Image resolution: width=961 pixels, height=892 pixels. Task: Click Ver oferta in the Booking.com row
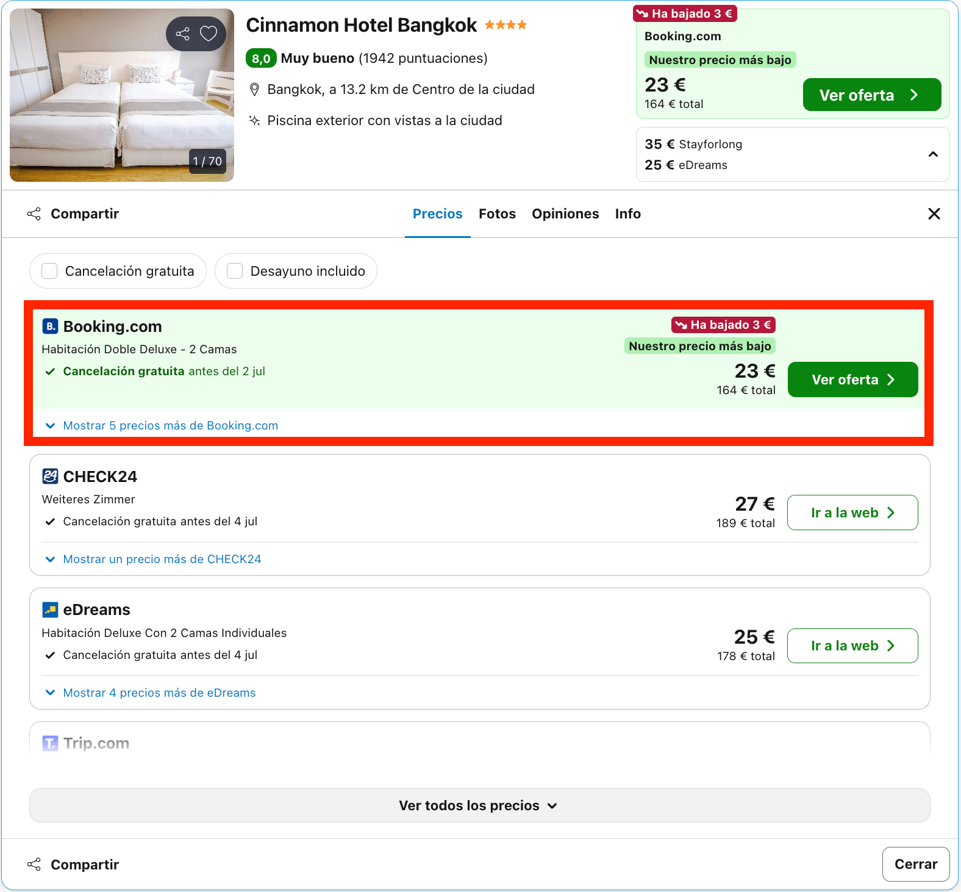852,379
